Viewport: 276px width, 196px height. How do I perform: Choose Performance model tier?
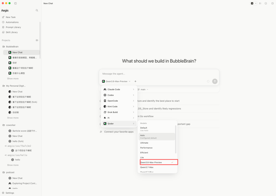click(157, 148)
